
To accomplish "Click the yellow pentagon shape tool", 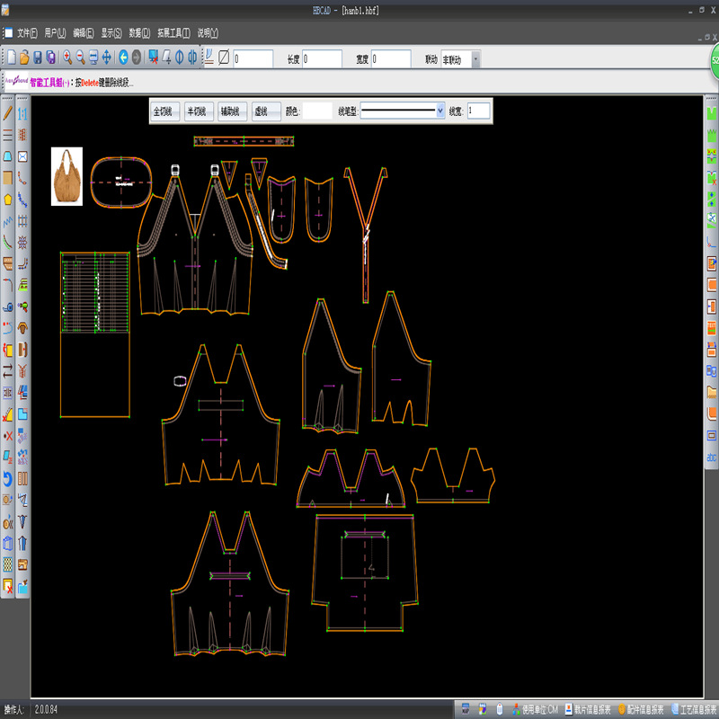I will (8, 199).
